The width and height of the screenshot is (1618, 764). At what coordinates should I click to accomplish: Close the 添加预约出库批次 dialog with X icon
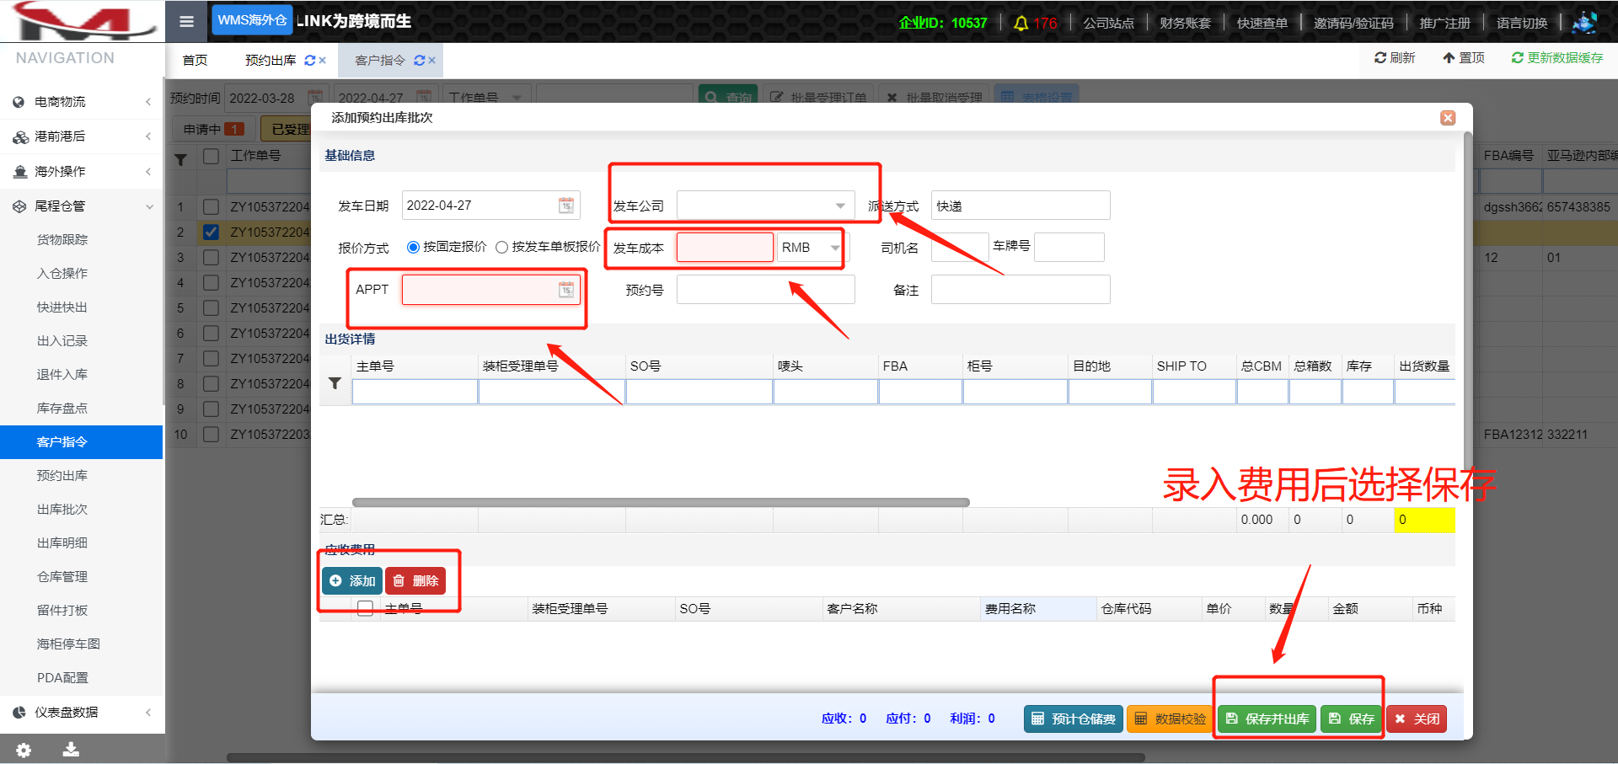(x=1448, y=118)
